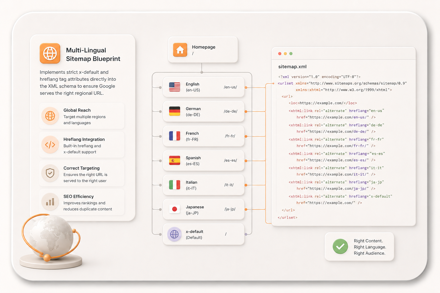The height and width of the screenshot is (293, 440).
Task: Click the red dot in sitemap.xml window
Action: [280, 54]
